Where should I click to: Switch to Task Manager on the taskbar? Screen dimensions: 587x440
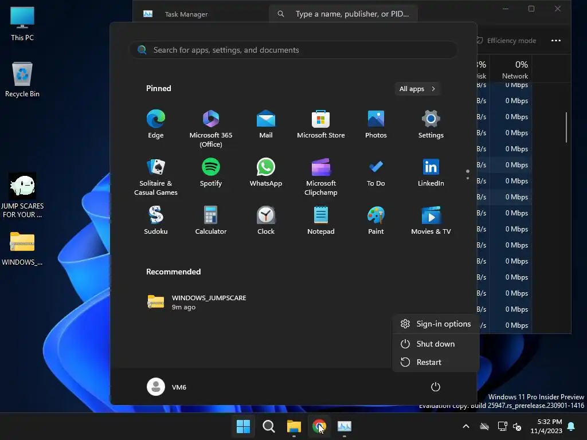[x=345, y=426]
